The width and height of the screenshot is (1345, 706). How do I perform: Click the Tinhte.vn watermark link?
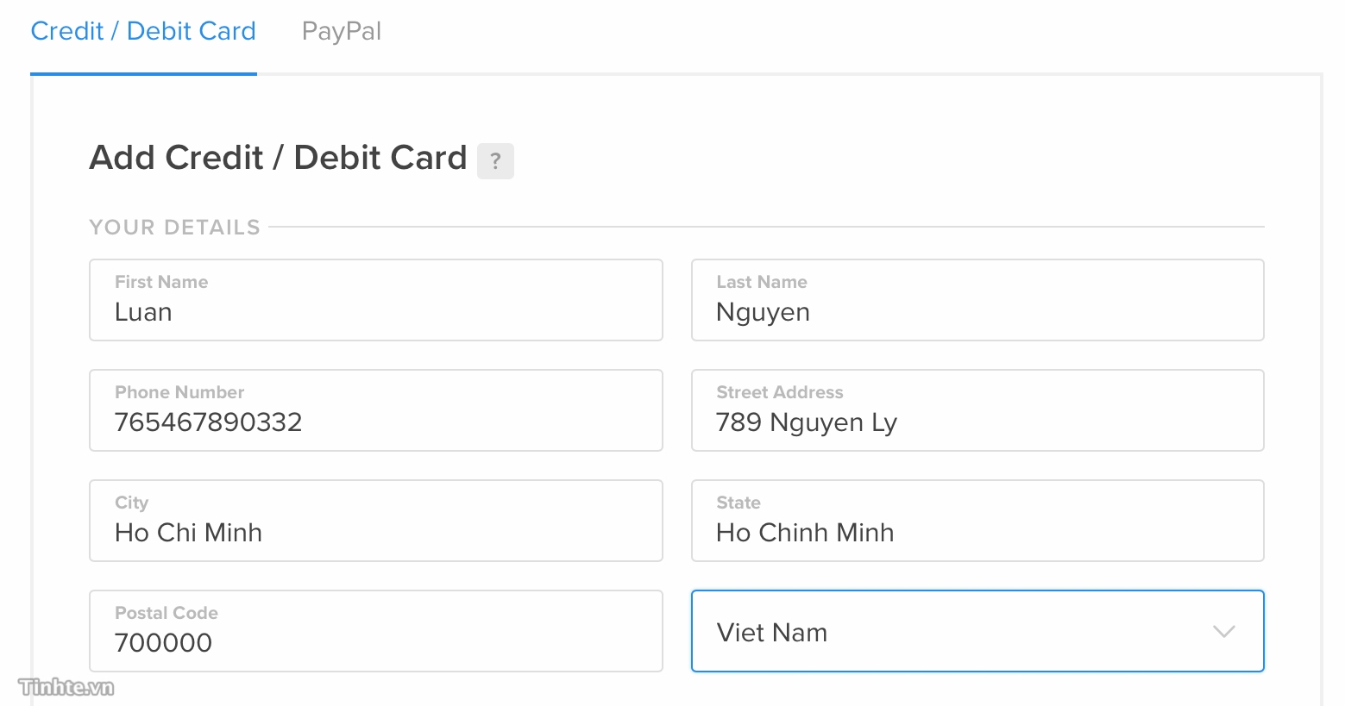point(65,688)
